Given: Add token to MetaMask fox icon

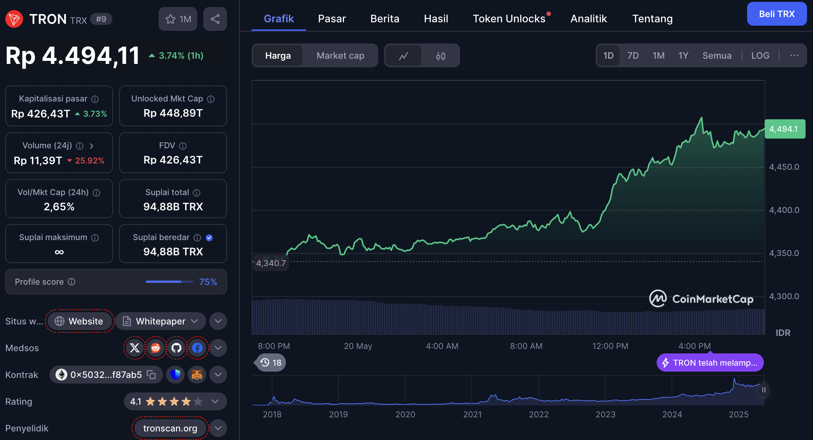Looking at the screenshot, I should tap(197, 375).
